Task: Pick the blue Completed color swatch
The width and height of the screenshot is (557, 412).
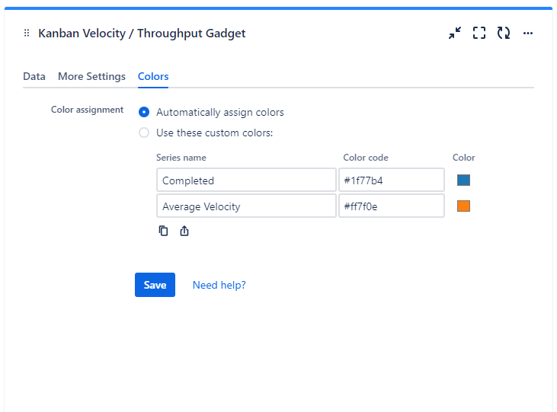Action: coord(463,180)
